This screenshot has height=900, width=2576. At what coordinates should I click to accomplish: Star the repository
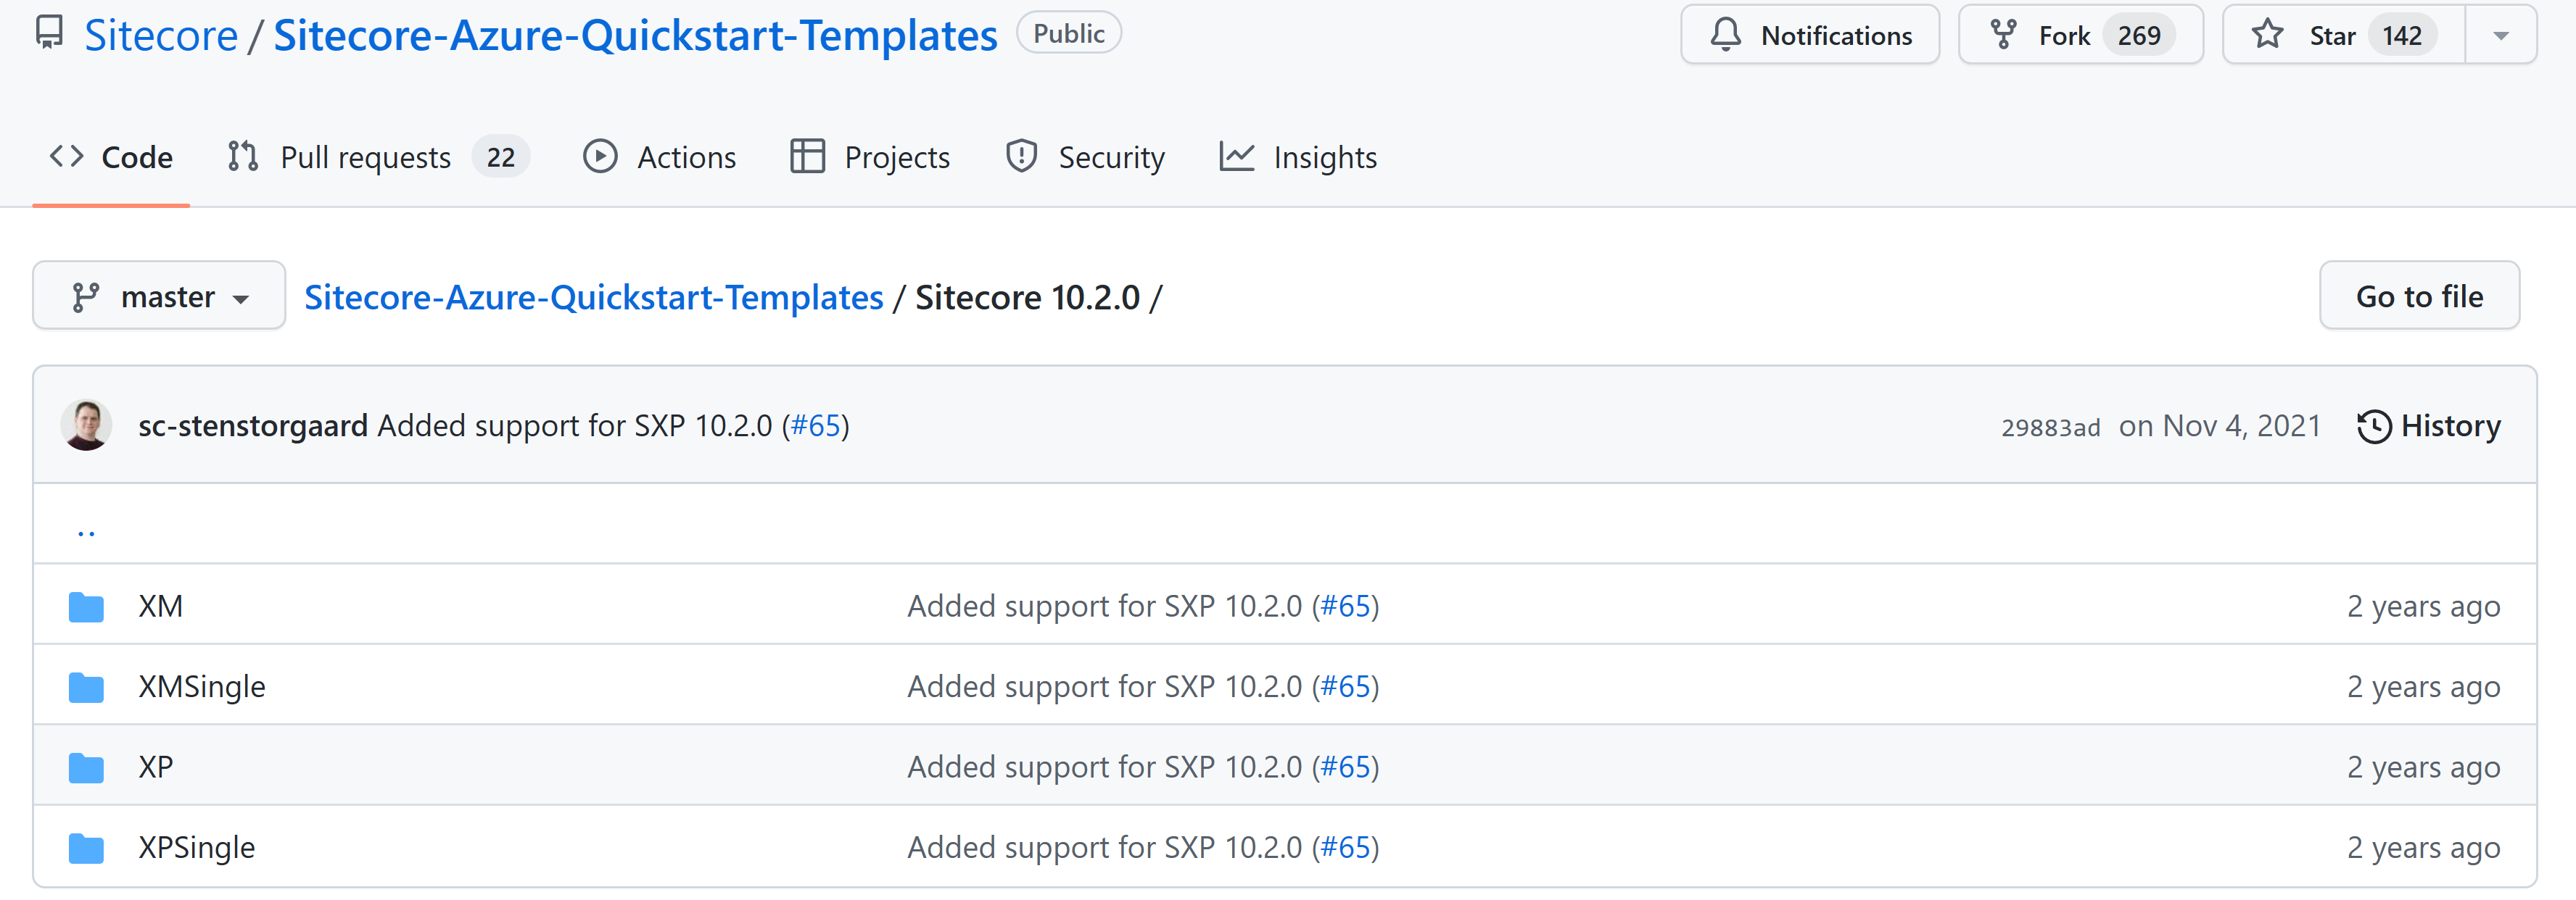point(2343,35)
